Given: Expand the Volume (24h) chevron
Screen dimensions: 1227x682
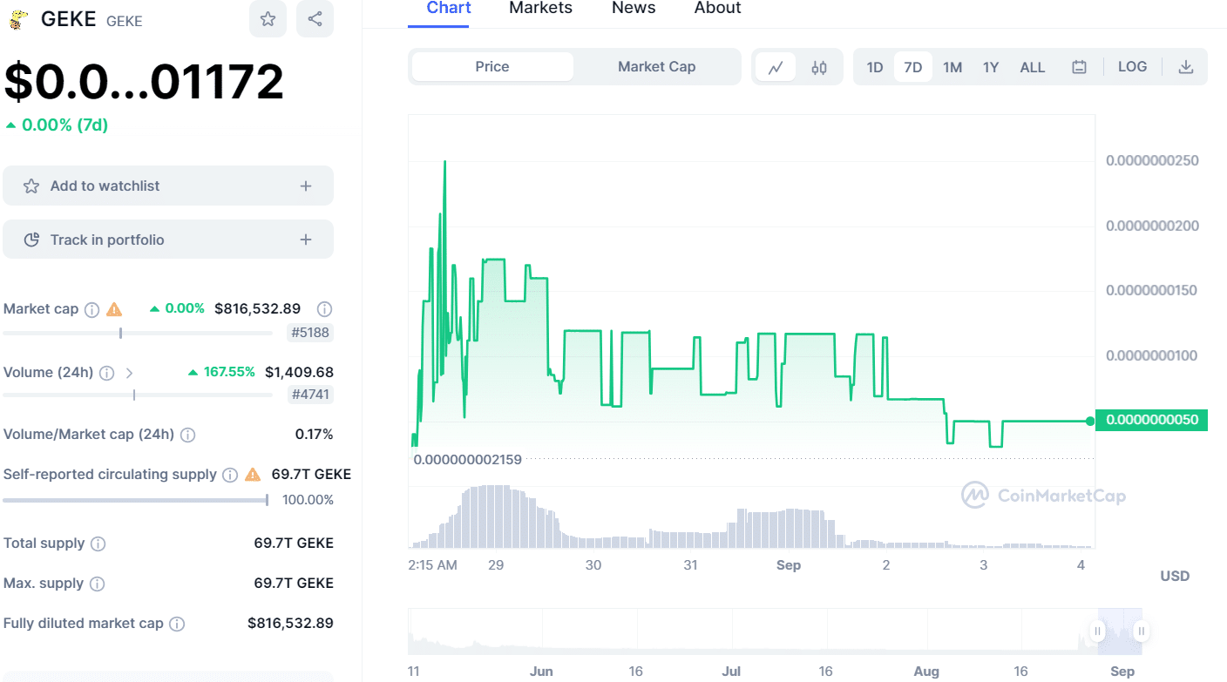Looking at the screenshot, I should click(129, 373).
